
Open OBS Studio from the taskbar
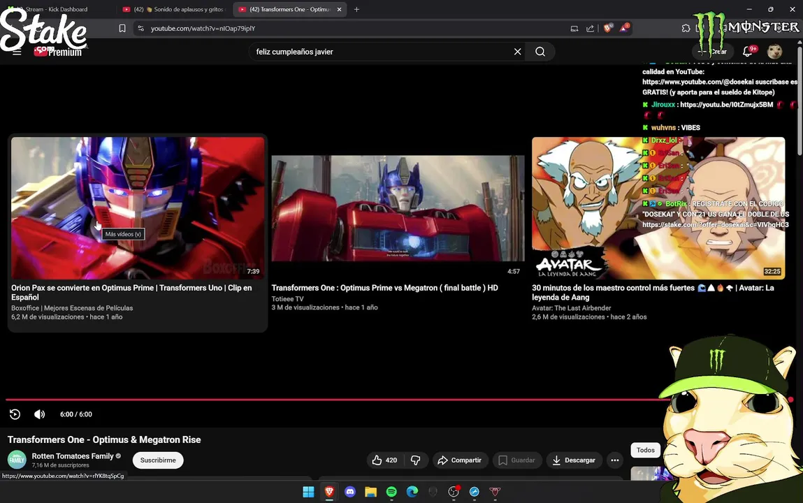tap(454, 492)
